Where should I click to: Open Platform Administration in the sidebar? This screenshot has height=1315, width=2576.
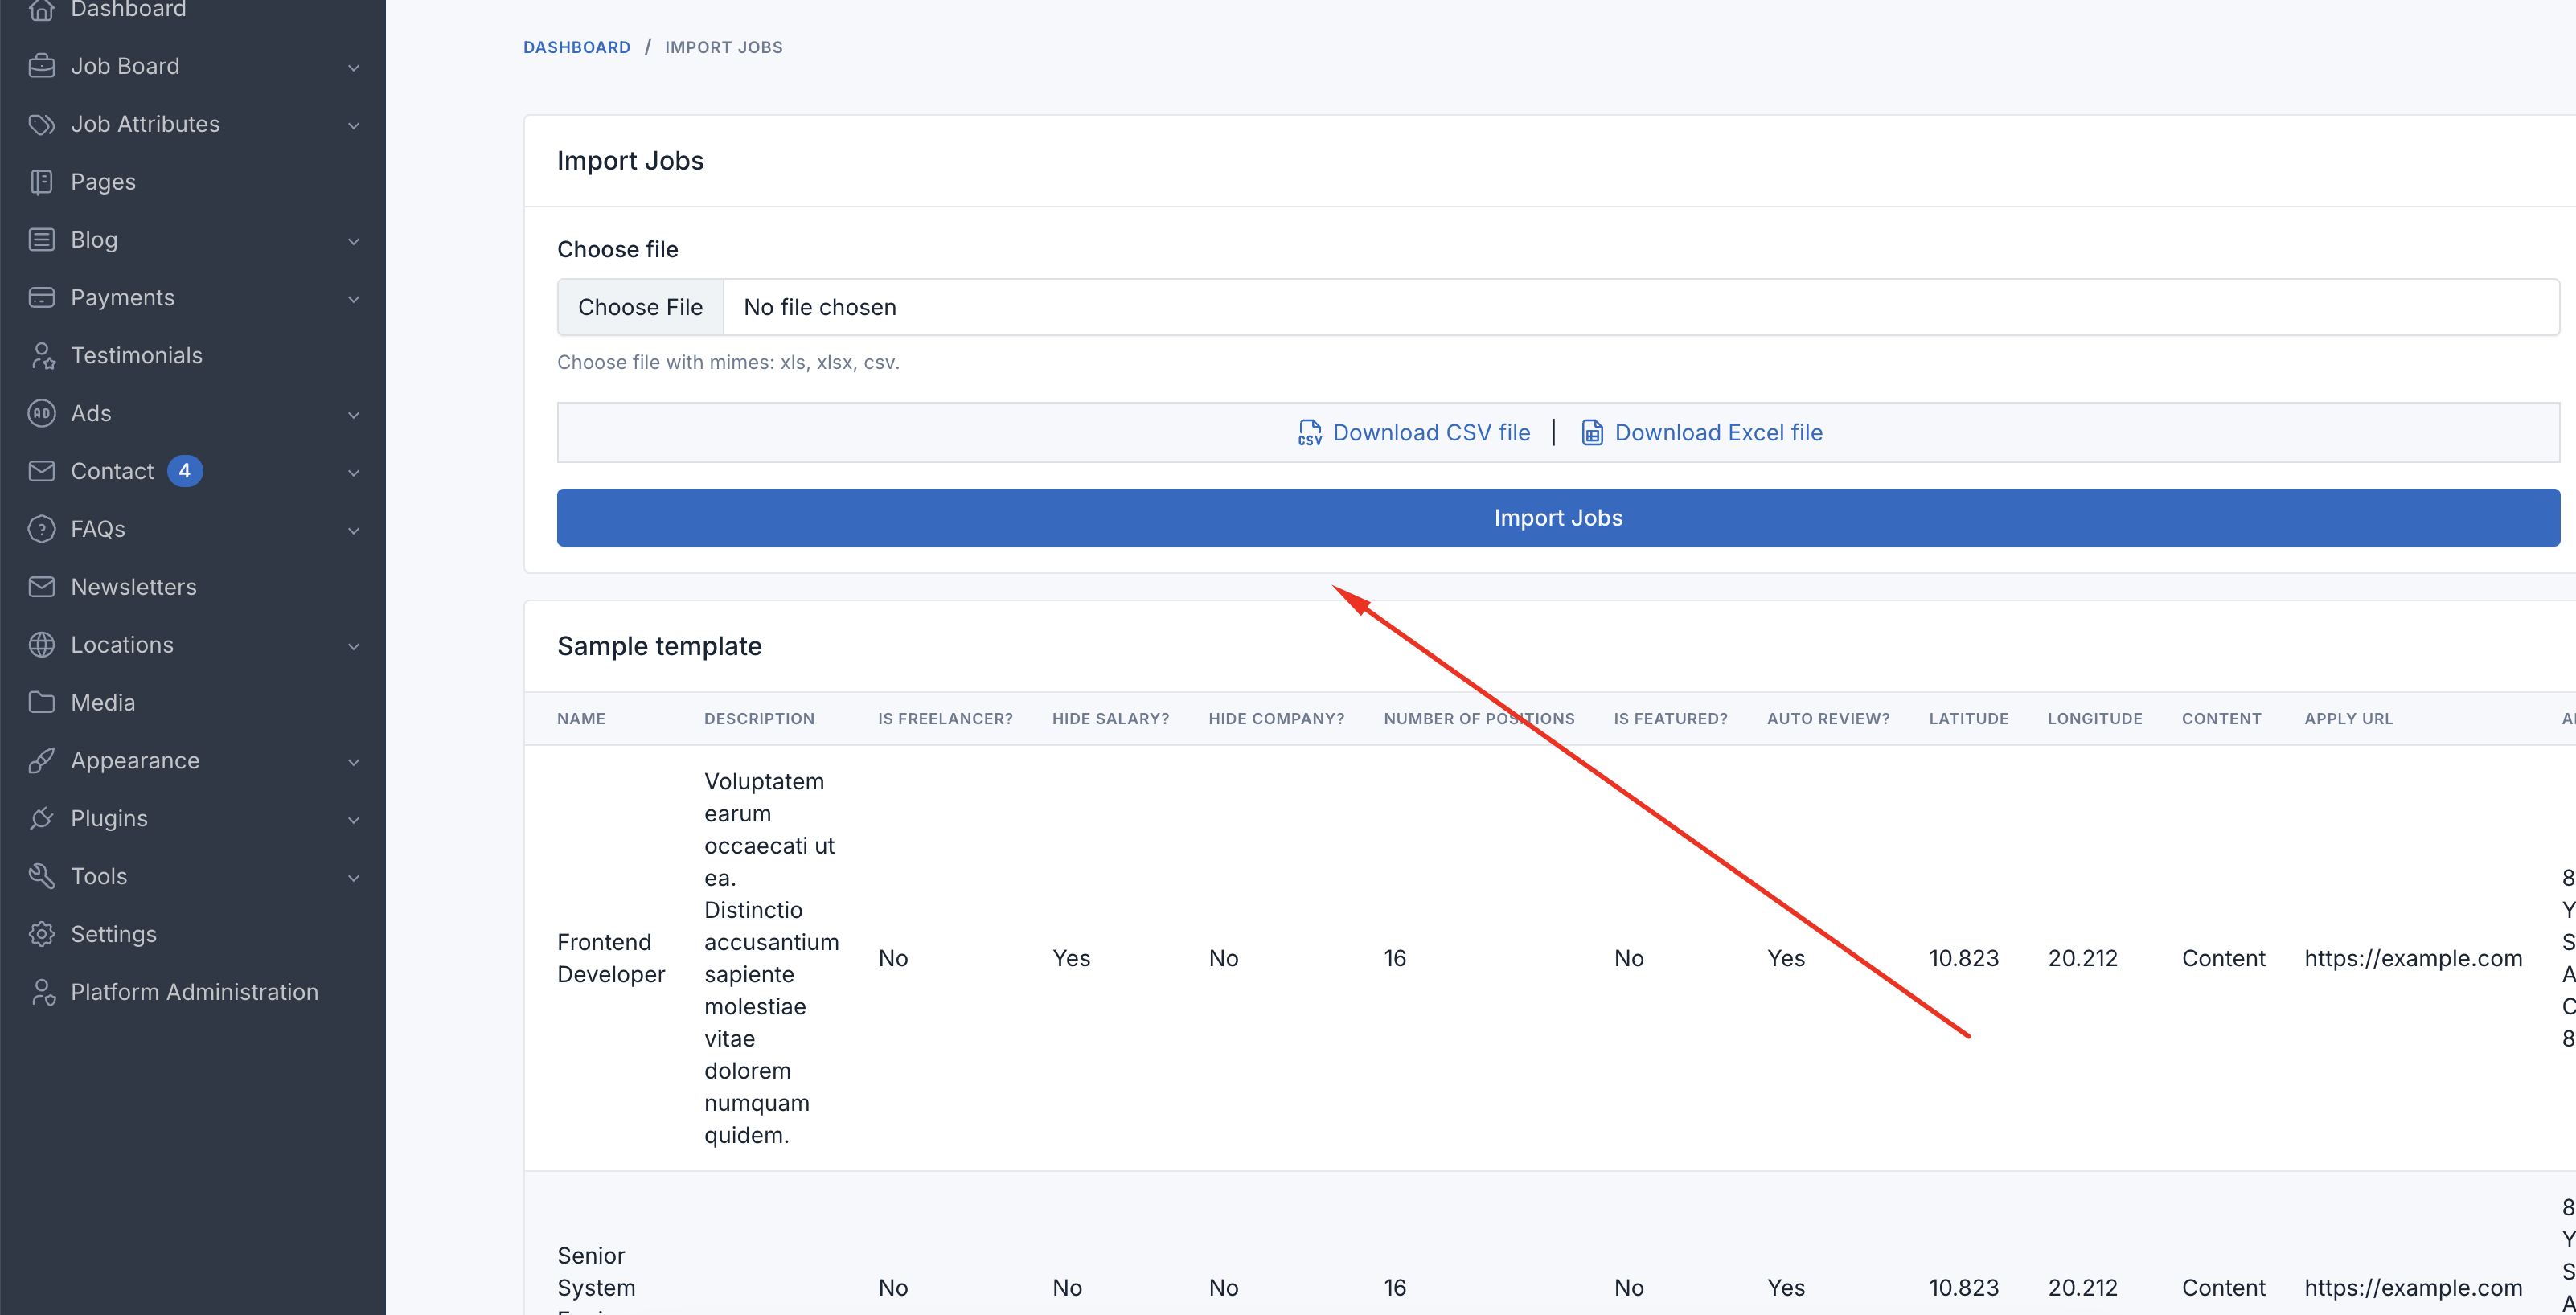click(x=192, y=992)
